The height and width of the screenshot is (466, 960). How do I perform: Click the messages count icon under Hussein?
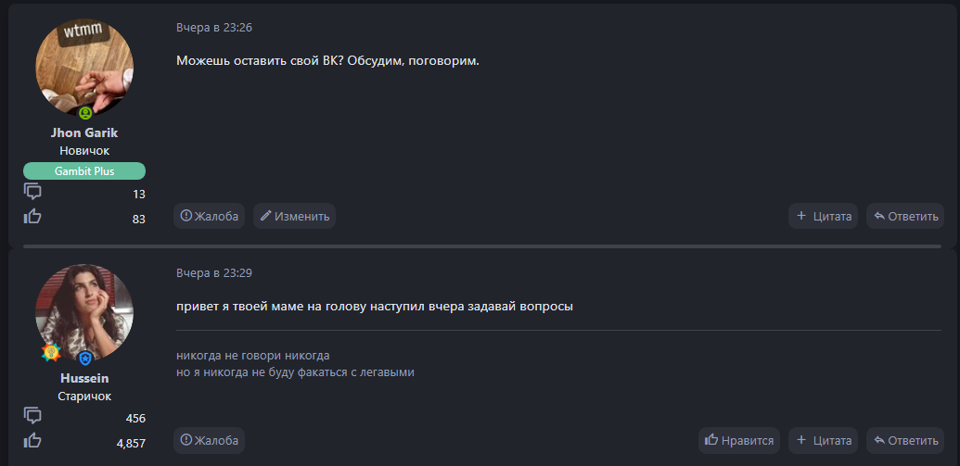[x=32, y=416]
